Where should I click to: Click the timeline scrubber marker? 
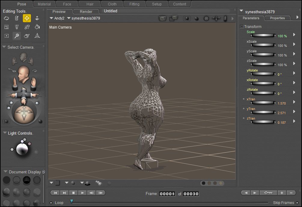coord(72,201)
